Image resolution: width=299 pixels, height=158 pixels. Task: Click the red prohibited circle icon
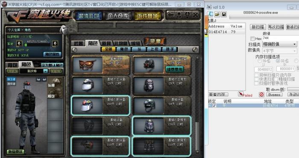click(x=261, y=94)
